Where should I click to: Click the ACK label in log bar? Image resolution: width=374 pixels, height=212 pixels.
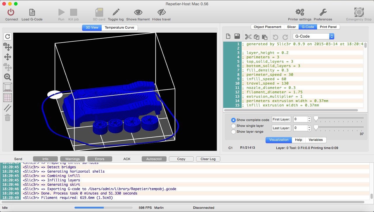click(127, 159)
